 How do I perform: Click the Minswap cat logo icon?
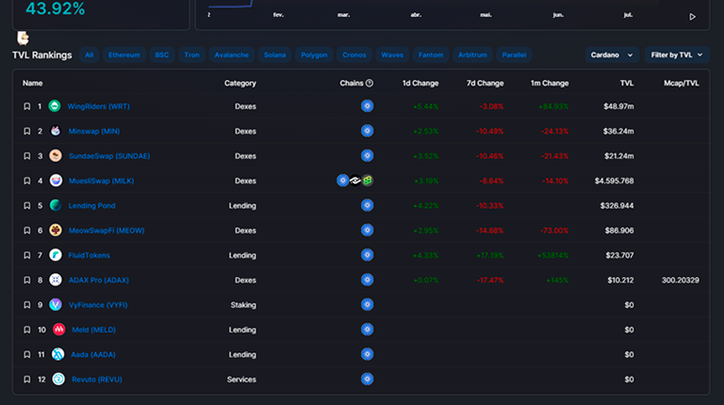click(56, 131)
